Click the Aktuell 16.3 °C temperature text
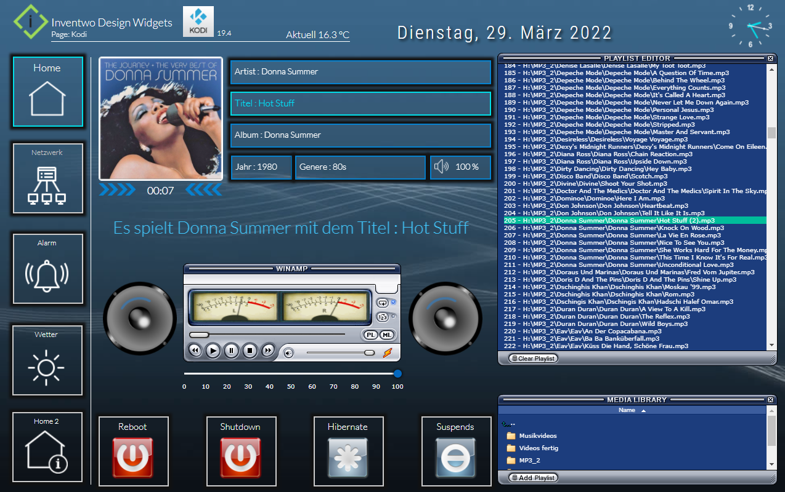Viewport: 785px width, 492px height. click(x=317, y=35)
